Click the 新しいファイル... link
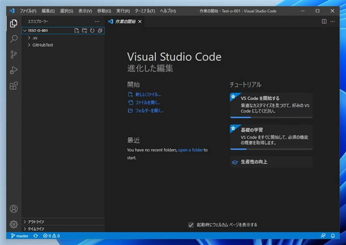Screen dimensions: 346x245 148,95
